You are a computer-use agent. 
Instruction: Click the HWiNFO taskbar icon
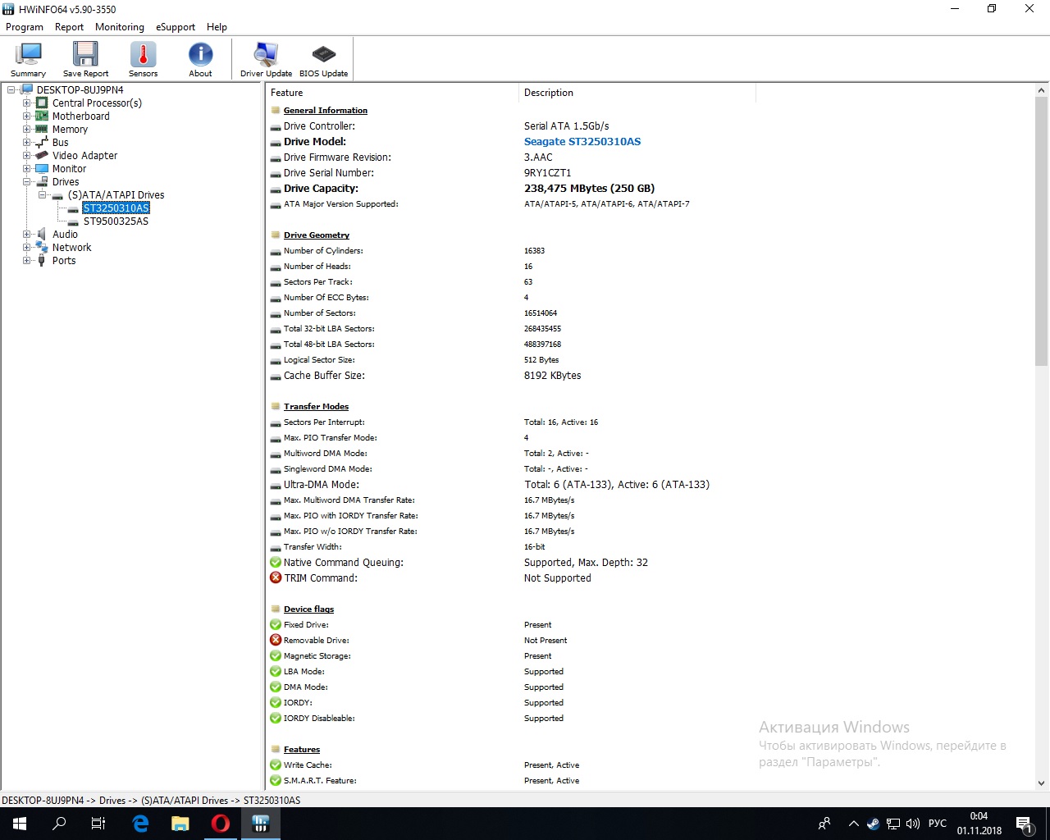tap(261, 824)
